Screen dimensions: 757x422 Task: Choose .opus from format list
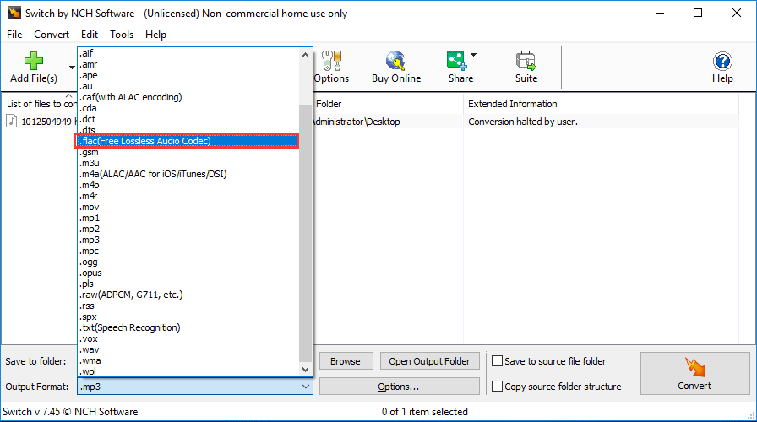point(188,273)
